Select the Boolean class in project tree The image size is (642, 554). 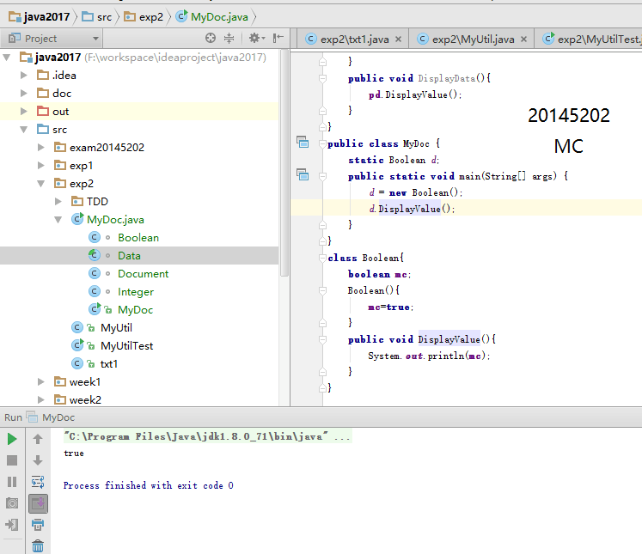pos(138,238)
